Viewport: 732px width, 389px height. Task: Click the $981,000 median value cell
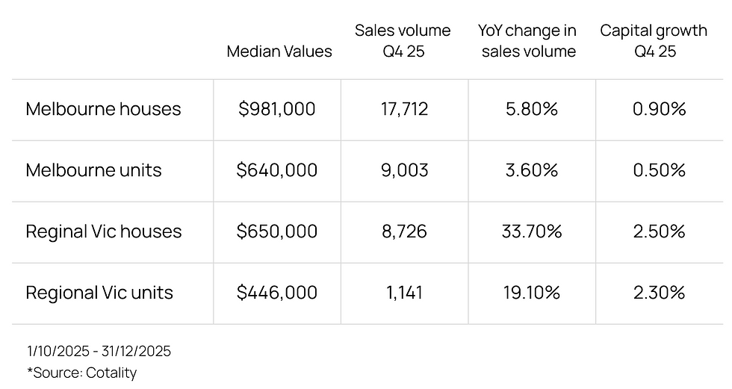(277, 109)
